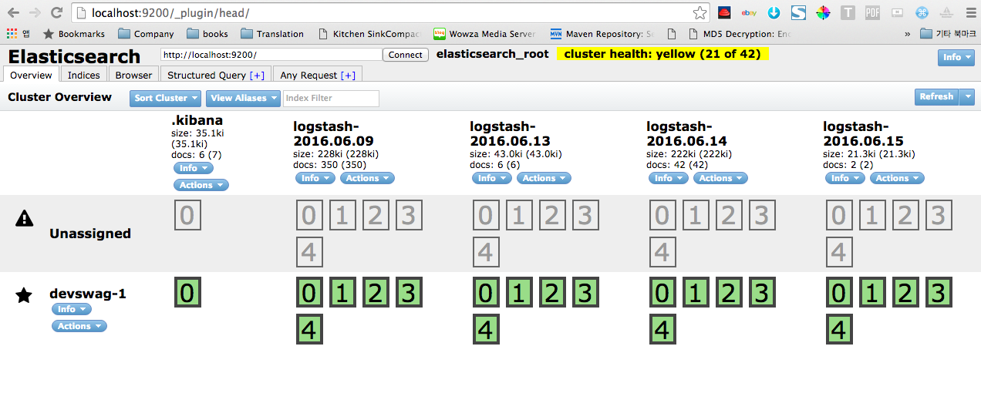Switch to the Indices tab
This screenshot has width=981, height=400.
tap(83, 75)
